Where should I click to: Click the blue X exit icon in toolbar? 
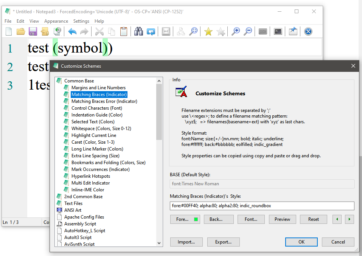point(308,32)
